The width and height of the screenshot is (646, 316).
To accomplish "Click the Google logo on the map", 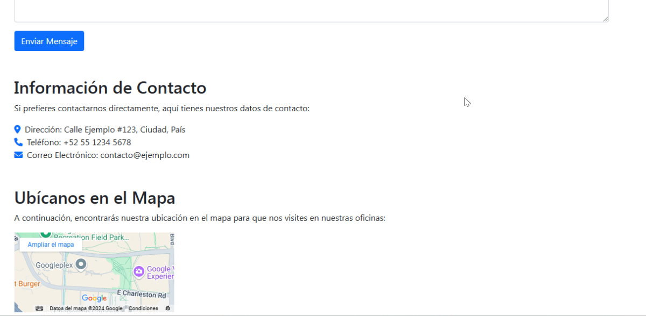I will click(x=94, y=298).
